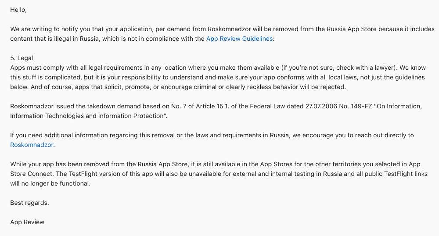Click the 'Hello,' greeting line
The height and width of the screenshot is (236, 439).
click(x=18, y=10)
